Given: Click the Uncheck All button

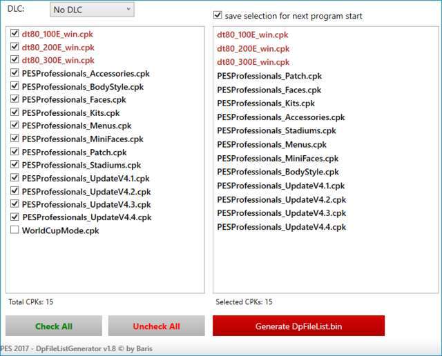Looking at the screenshot, I should pos(157,326).
